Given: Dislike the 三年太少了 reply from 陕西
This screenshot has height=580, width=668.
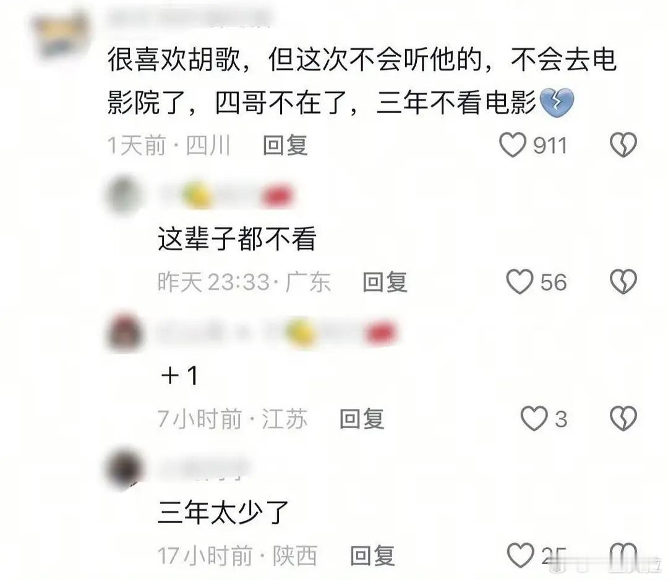Looking at the screenshot, I should pos(623,555).
